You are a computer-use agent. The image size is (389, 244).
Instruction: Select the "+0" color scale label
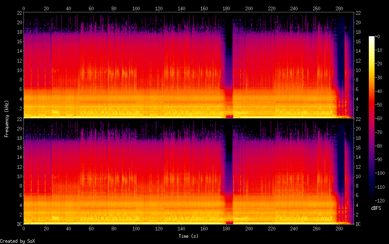coord(377,36)
